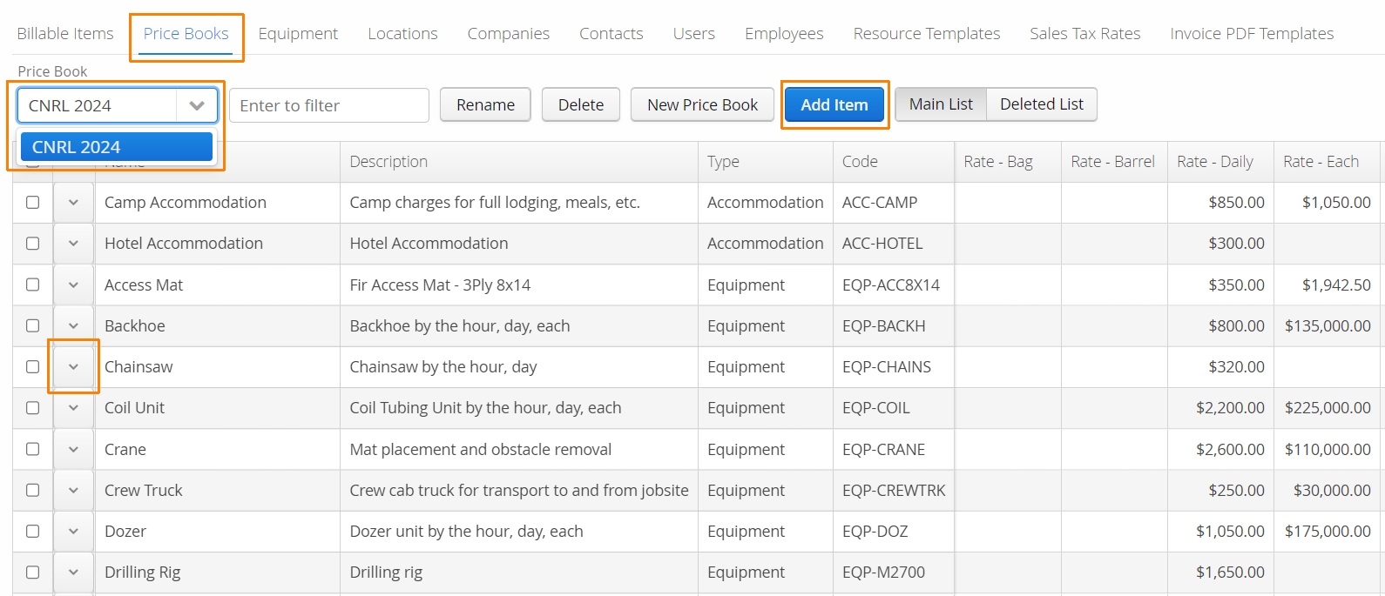Image resolution: width=1385 pixels, height=596 pixels.
Task: Select 'Fir Access Mat - 3Ply 8x14' description
Action: click(519, 285)
